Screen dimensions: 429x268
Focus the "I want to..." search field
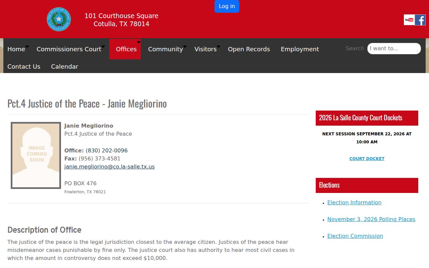pyautogui.click(x=394, y=49)
